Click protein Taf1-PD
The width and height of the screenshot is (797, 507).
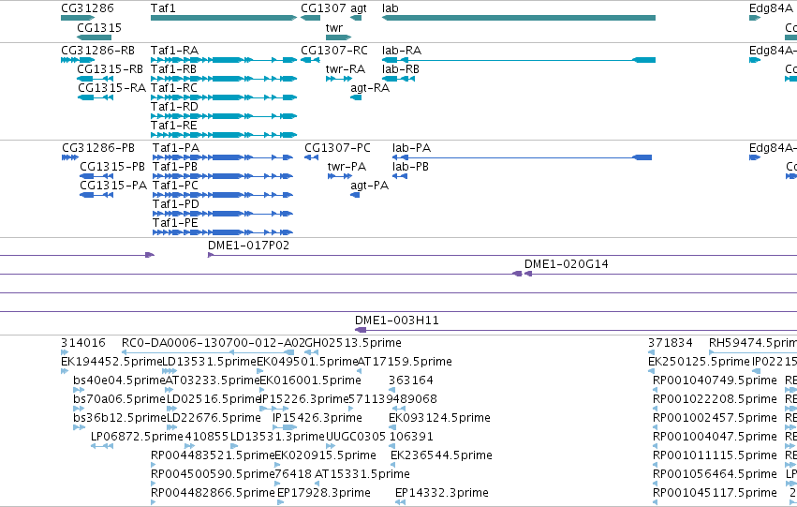click(x=223, y=214)
